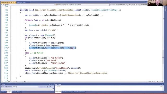Click the Name column header in Call Stack

tap(58, 87)
